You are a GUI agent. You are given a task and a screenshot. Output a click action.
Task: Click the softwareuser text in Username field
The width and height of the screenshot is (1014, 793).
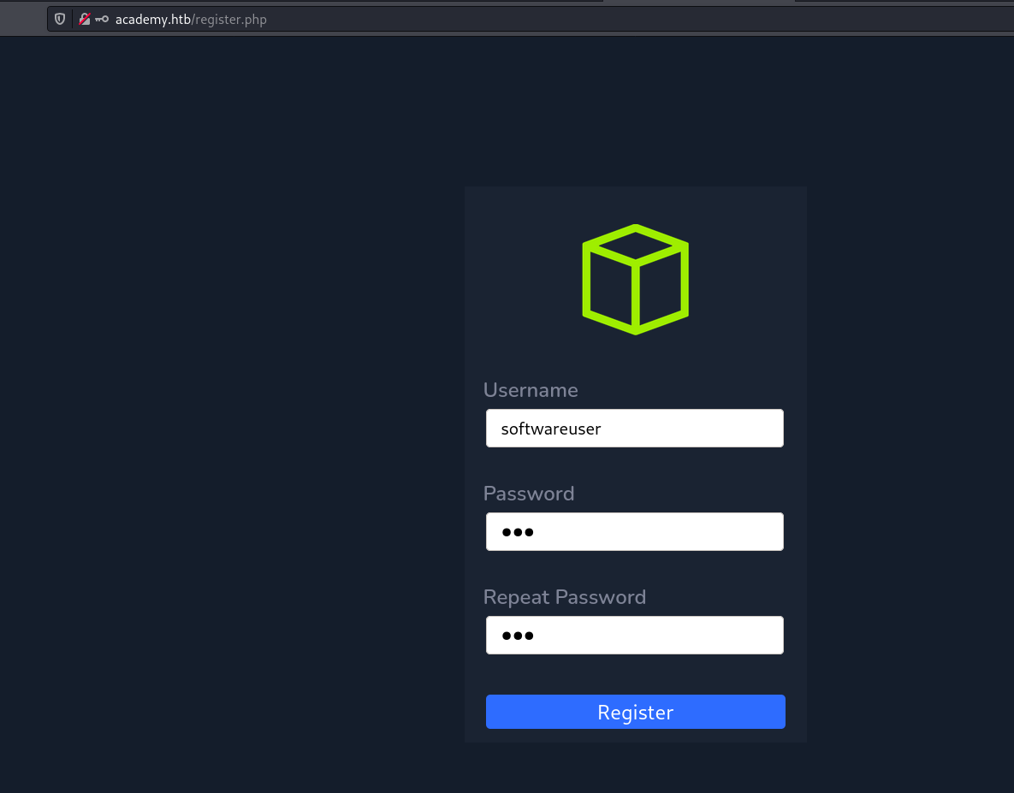coord(551,429)
